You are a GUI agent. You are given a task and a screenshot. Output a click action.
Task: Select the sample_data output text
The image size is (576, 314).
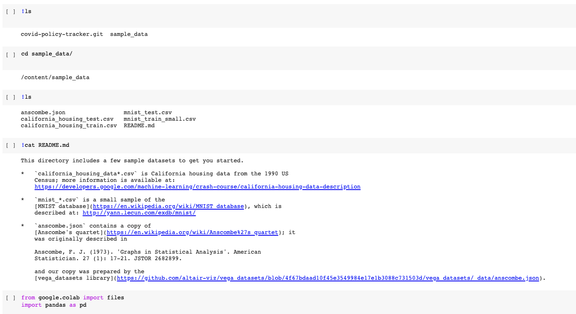pyautogui.click(x=129, y=34)
